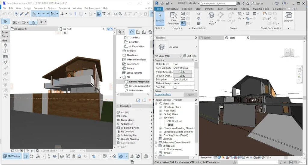
Task: Click the Redo icon in ARCHICAD toolbar
Action: [x=11, y=14]
